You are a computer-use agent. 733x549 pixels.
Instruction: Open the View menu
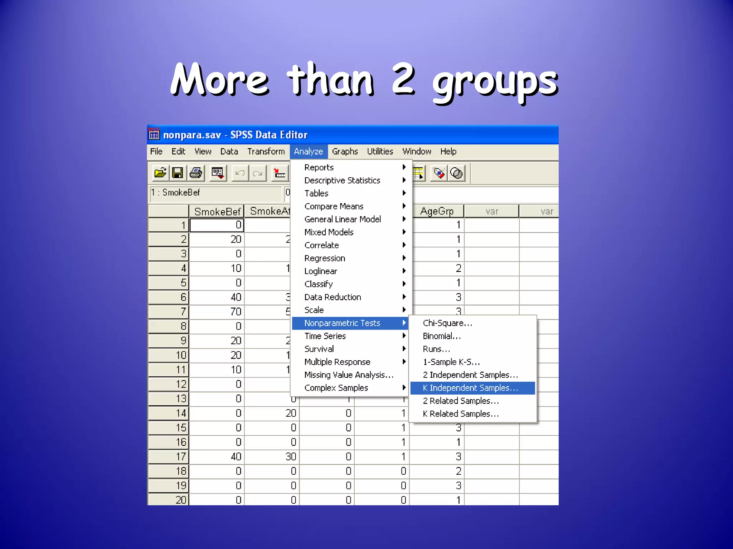pos(203,152)
